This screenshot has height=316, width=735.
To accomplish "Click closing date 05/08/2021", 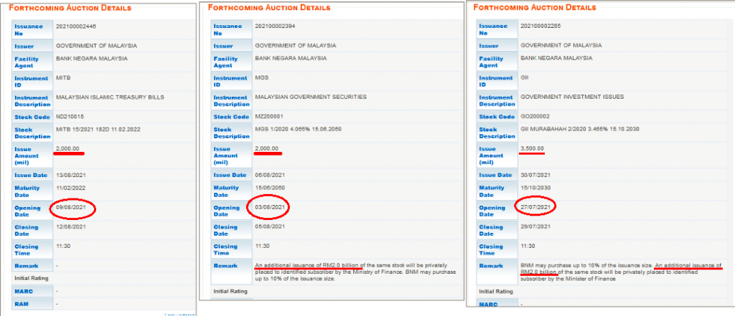I will click(270, 226).
